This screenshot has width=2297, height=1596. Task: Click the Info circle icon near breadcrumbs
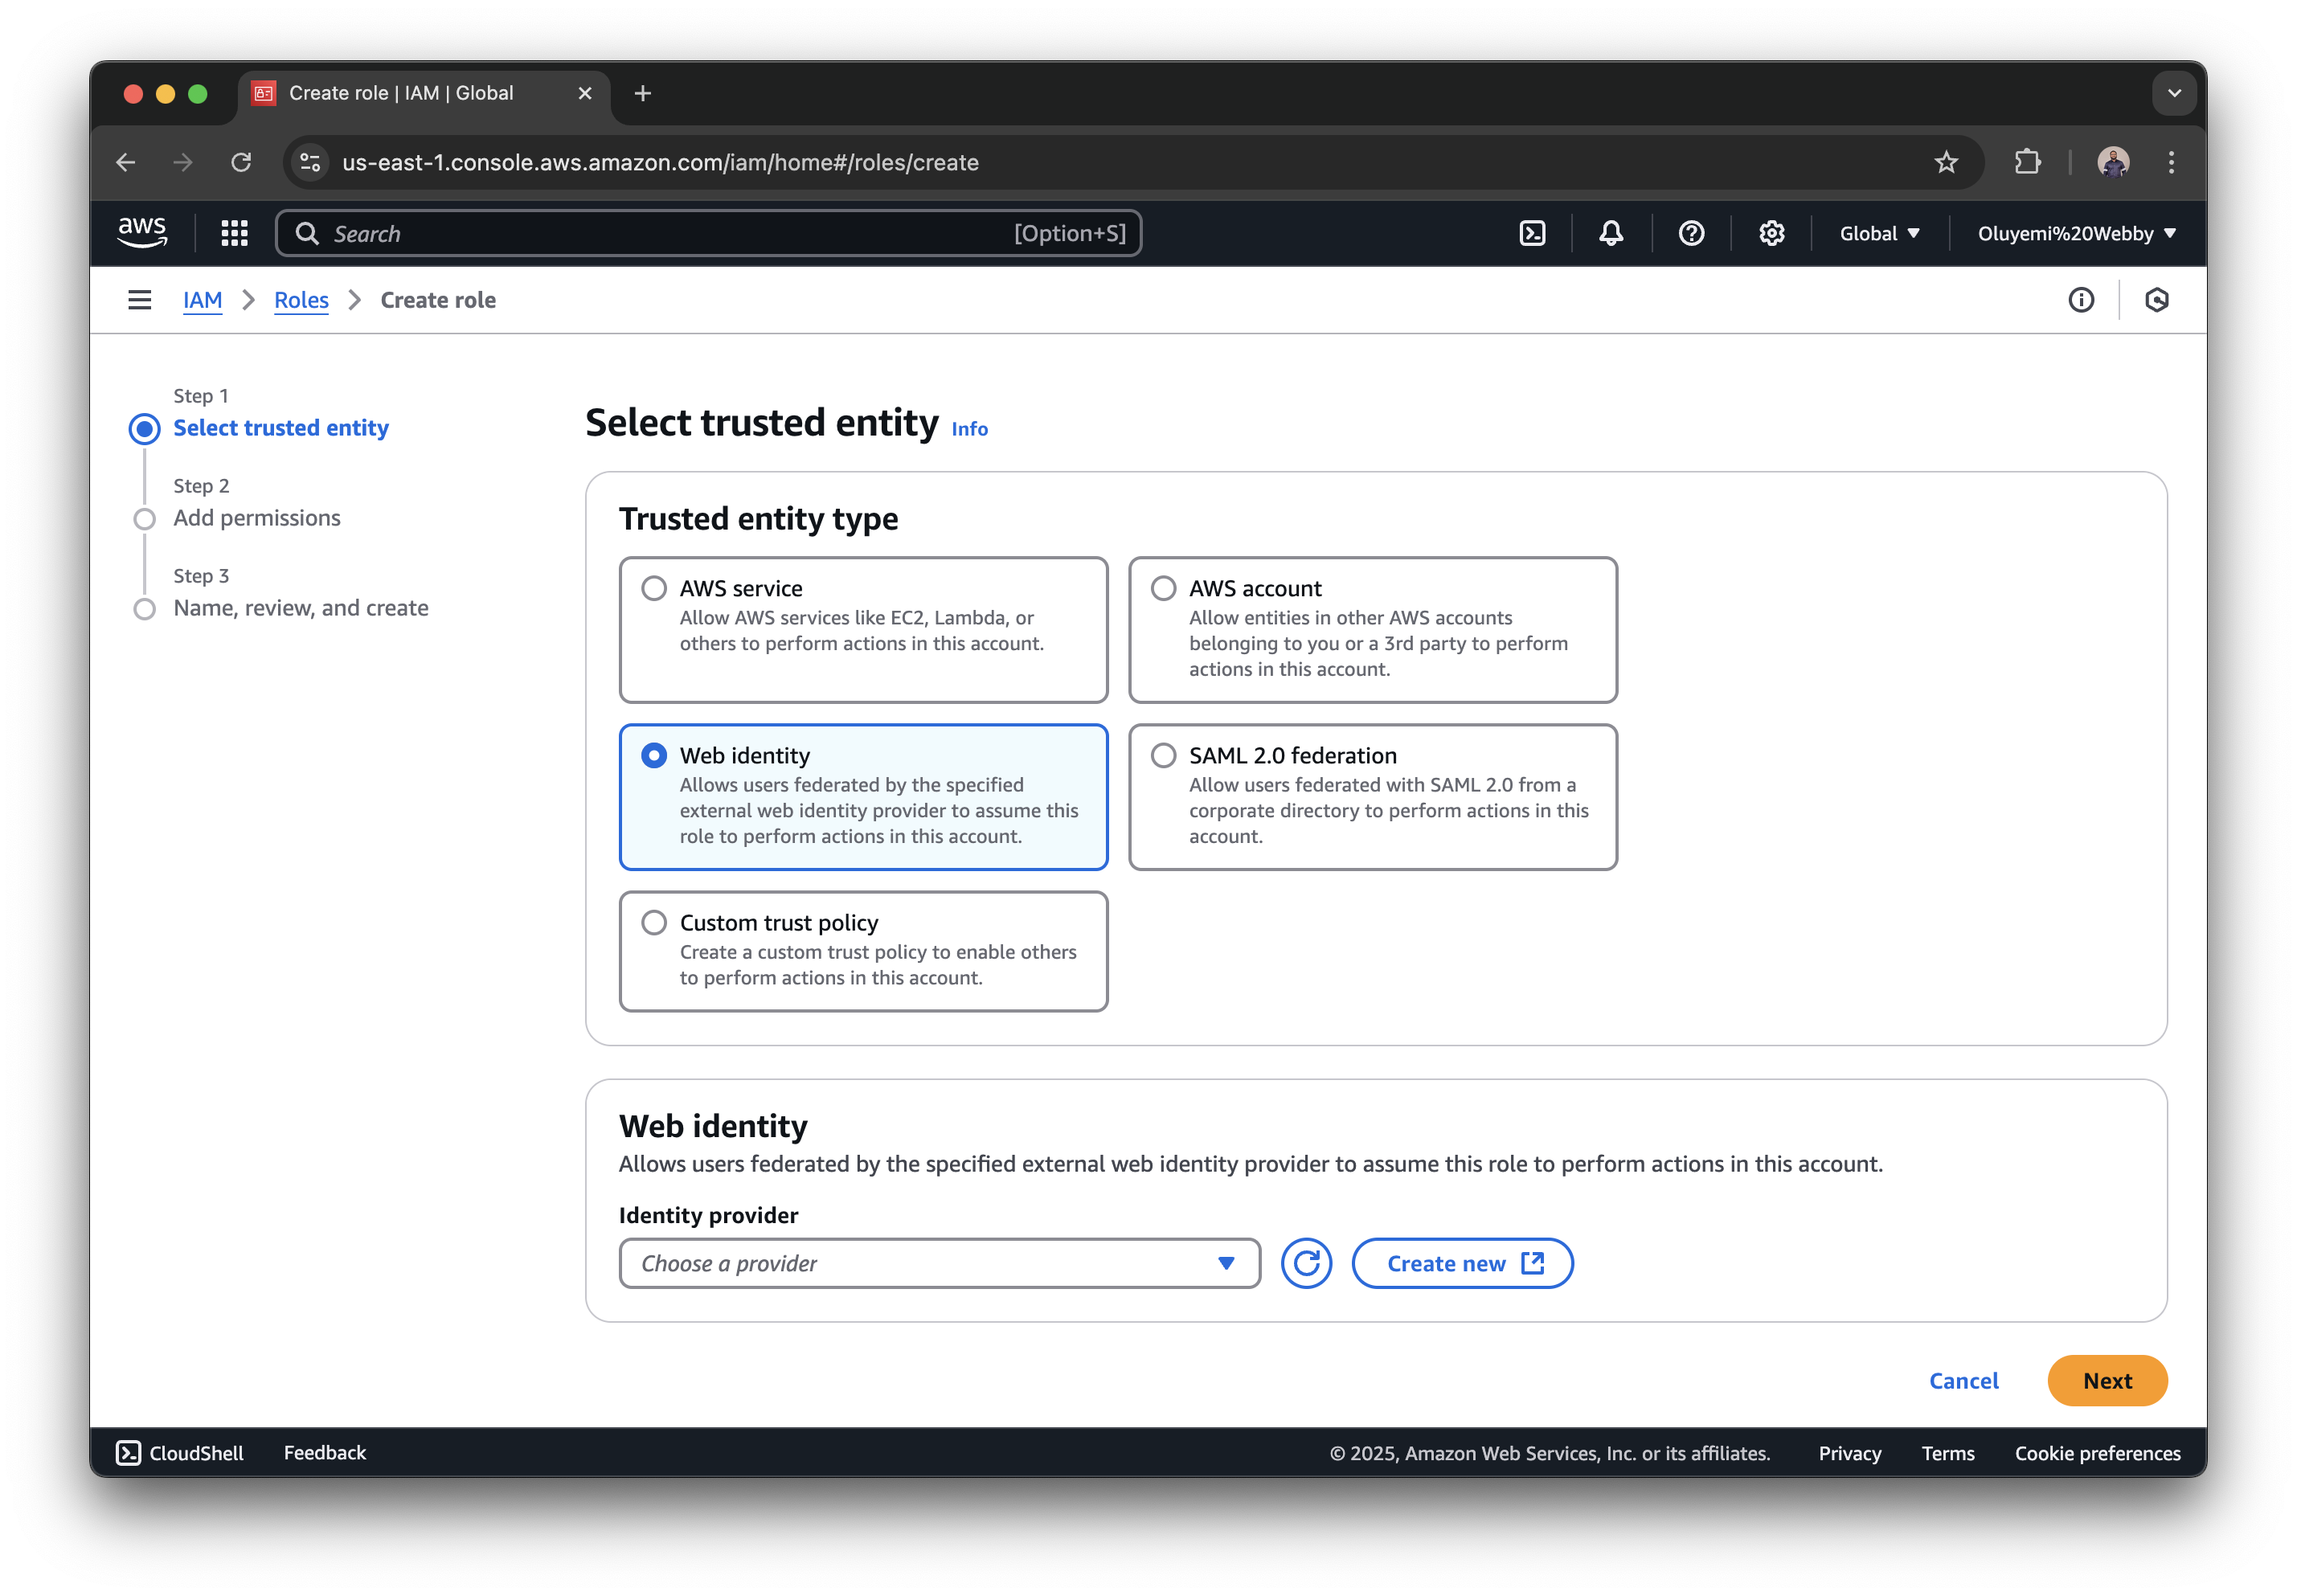(x=2081, y=300)
